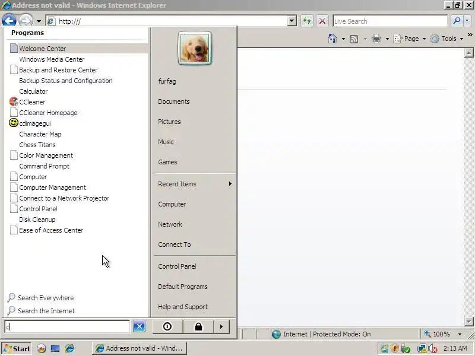Click the network warning tray icon
Viewport: 475px width, 356px height.
(x=422, y=349)
